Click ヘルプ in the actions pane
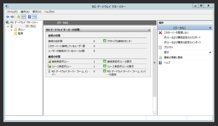 click(x=167, y=63)
